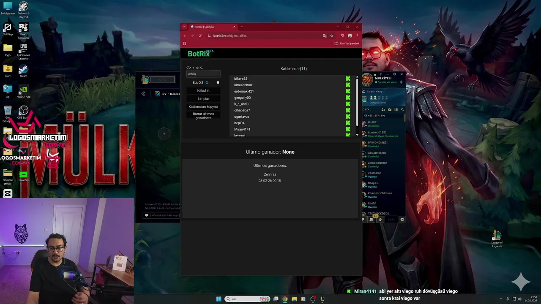Select friend Lonewolf1551 in League client
This screenshot has width=541, height=304.
tap(383, 134)
